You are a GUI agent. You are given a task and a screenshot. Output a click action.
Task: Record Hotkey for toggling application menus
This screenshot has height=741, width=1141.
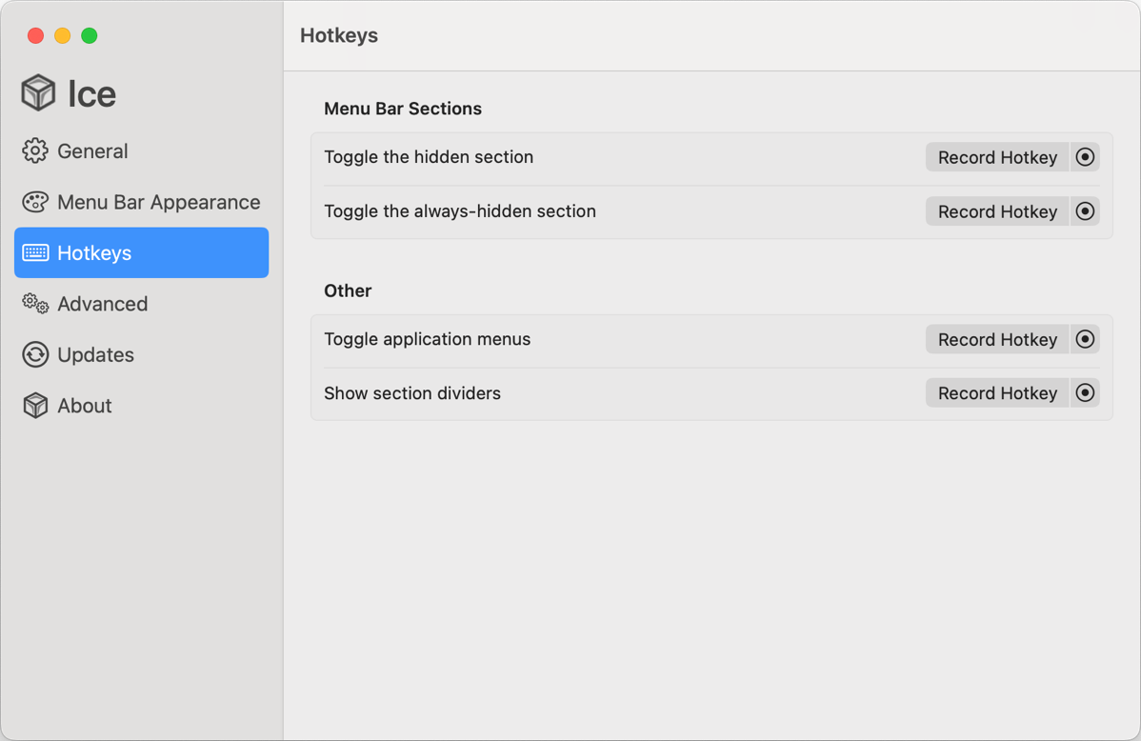pos(997,339)
